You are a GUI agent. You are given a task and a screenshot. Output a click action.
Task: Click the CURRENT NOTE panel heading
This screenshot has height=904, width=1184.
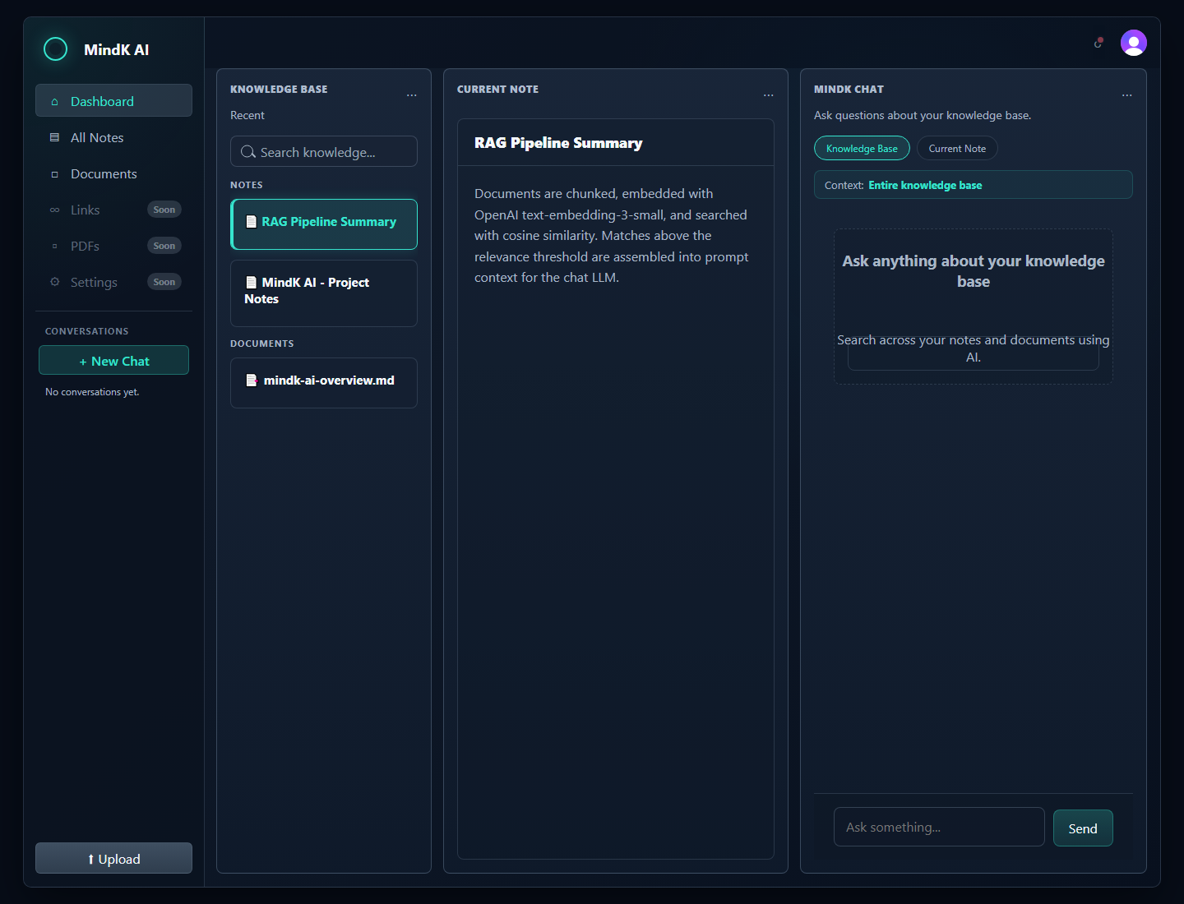pyautogui.click(x=498, y=90)
